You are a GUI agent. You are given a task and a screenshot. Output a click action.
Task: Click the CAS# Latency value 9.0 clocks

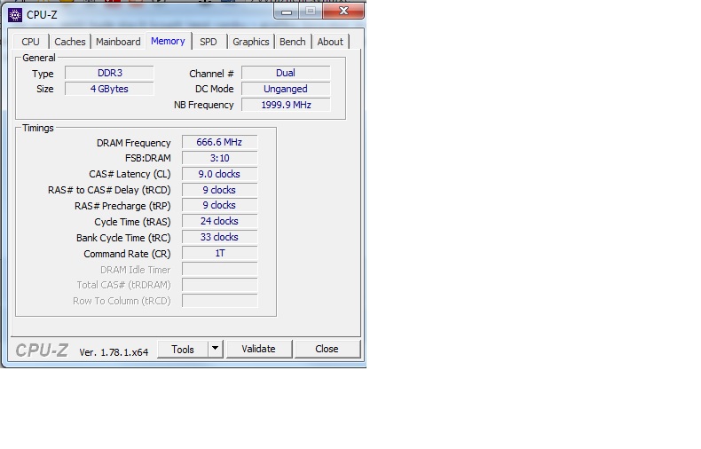click(219, 174)
